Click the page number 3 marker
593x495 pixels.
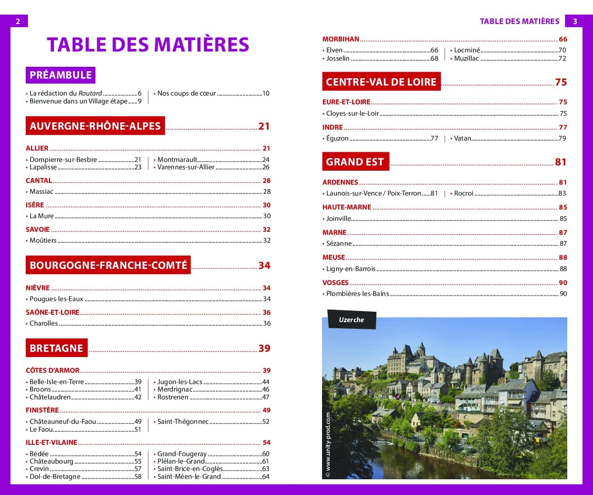(575, 21)
